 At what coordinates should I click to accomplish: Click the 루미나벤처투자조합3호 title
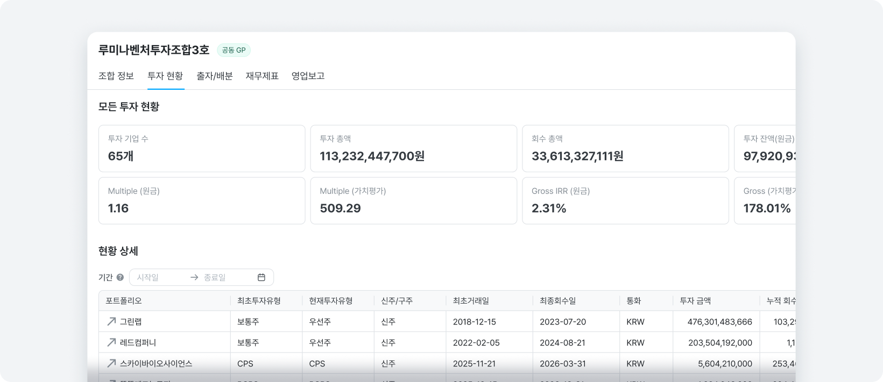(154, 50)
